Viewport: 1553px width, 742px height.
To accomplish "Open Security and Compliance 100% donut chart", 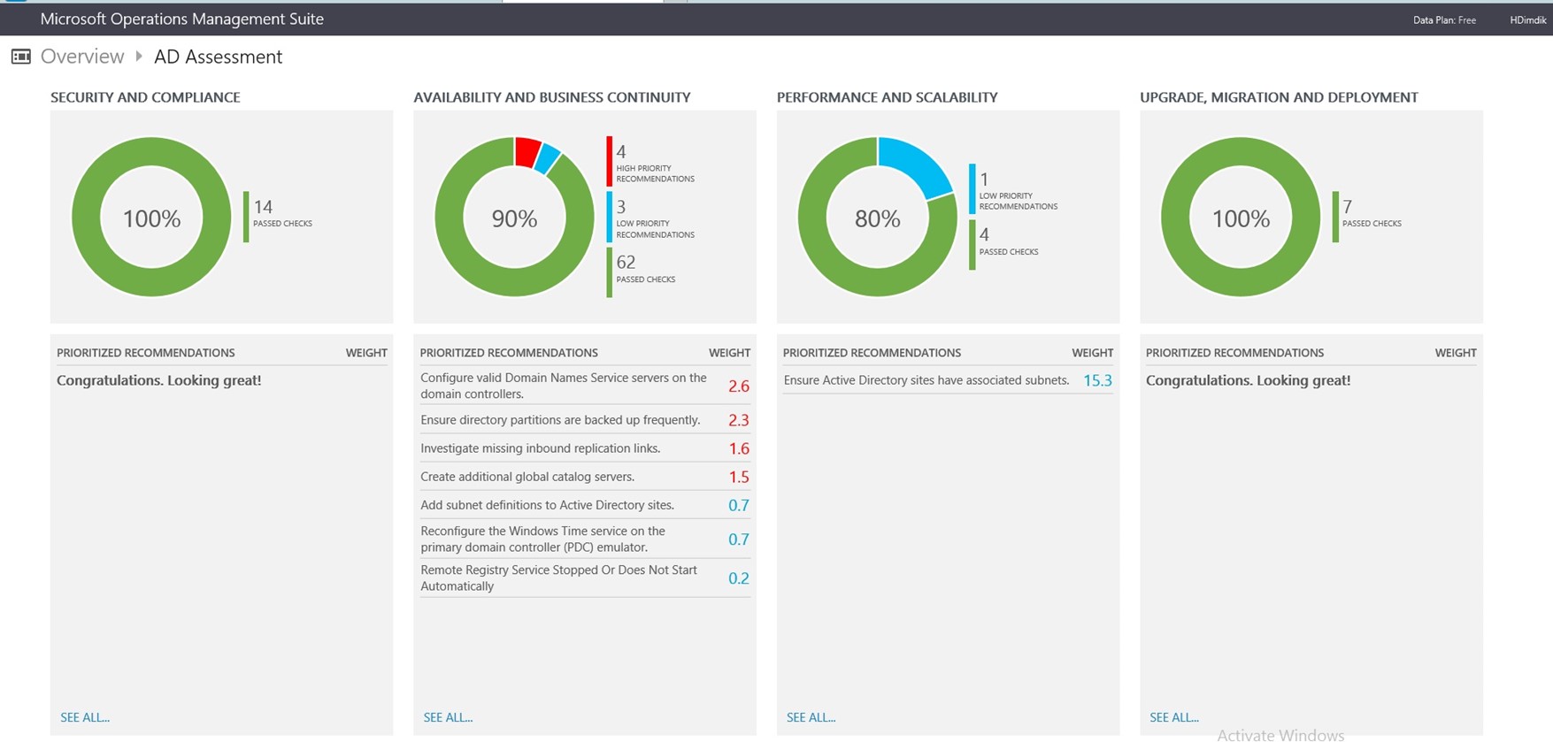I will point(151,217).
